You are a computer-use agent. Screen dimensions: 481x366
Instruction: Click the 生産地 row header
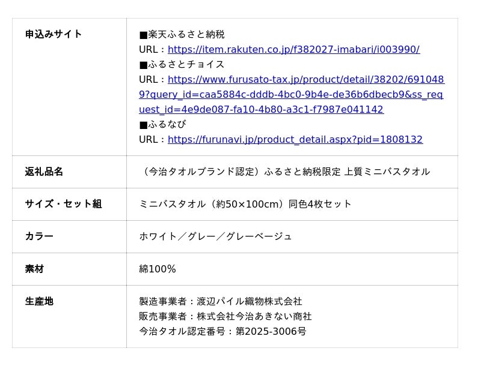(39, 301)
